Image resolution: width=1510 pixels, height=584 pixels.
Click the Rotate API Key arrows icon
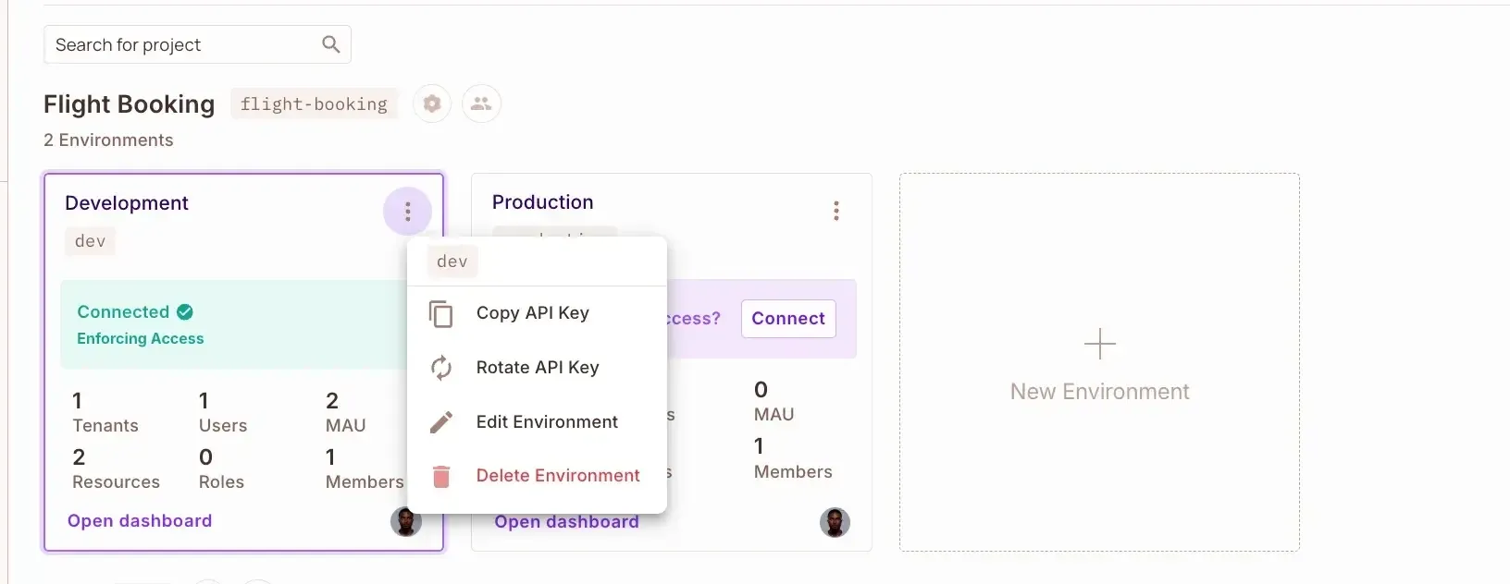click(x=441, y=368)
